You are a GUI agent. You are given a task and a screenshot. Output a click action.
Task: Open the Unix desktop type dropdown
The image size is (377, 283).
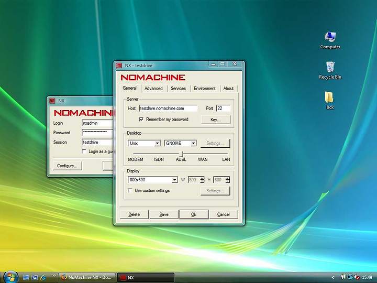(x=144, y=143)
